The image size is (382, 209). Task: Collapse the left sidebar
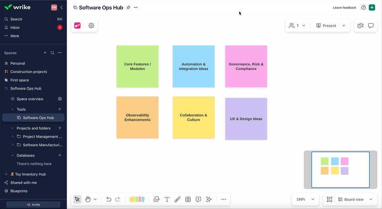[x=61, y=7]
